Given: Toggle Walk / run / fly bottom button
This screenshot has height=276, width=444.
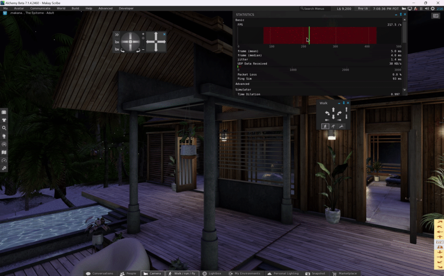Looking at the screenshot, I should [x=182, y=273].
